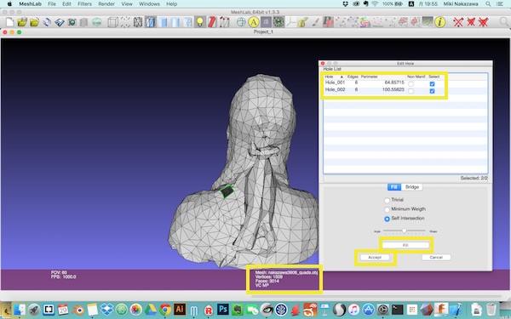This screenshot has width=511, height=319.
Task: Click the Delete Selected Vertices icon
Action: pos(458,22)
